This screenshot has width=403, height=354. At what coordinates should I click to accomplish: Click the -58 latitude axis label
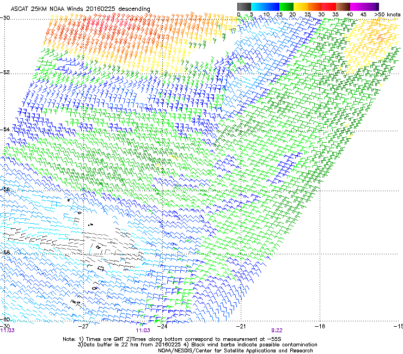coord(5,252)
